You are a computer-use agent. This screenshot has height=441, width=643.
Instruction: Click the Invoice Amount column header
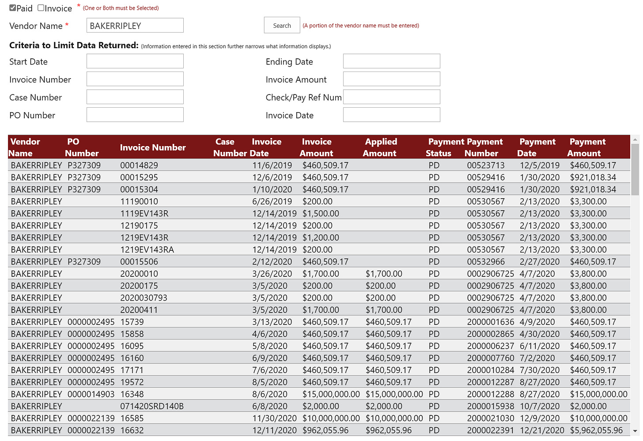point(316,147)
